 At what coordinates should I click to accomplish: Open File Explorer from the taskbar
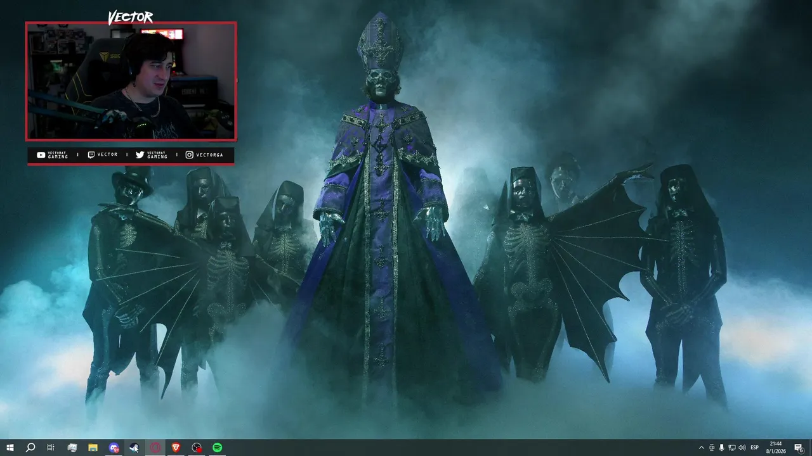point(93,448)
